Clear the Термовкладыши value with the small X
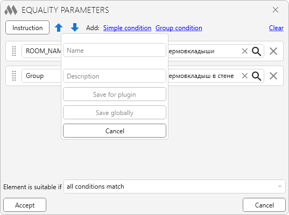Viewport: 289px width, 215px height. pos(244,51)
